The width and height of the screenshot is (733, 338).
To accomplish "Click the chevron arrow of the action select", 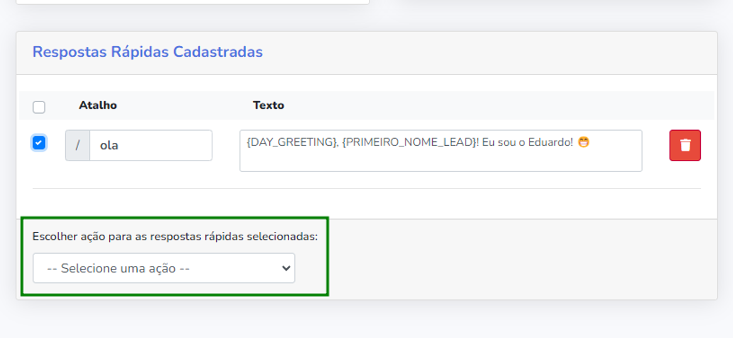I will click(286, 268).
